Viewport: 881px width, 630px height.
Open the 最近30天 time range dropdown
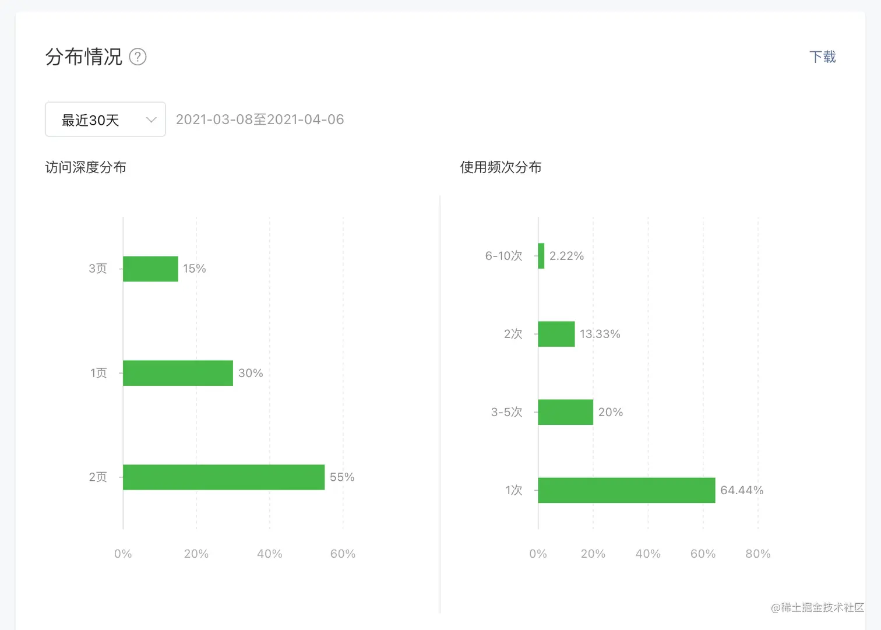[x=105, y=119]
